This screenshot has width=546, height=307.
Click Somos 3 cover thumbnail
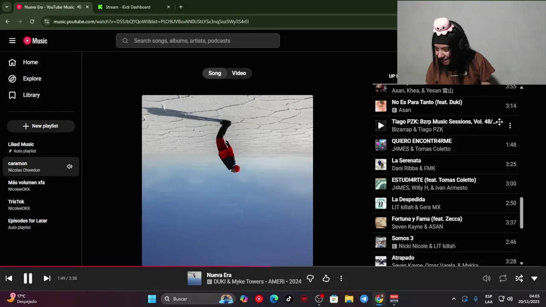(x=380, y=242)
